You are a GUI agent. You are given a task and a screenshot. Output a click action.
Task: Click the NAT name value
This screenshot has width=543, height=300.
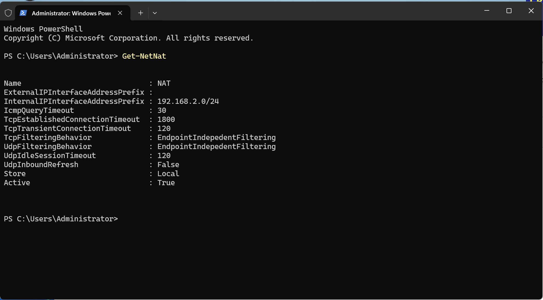tap(164, 83)
